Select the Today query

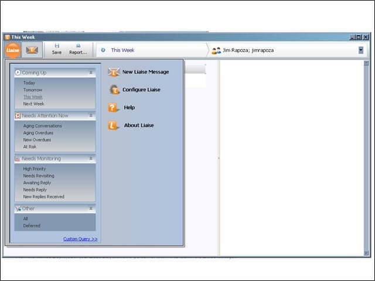(x=29, y=83)
